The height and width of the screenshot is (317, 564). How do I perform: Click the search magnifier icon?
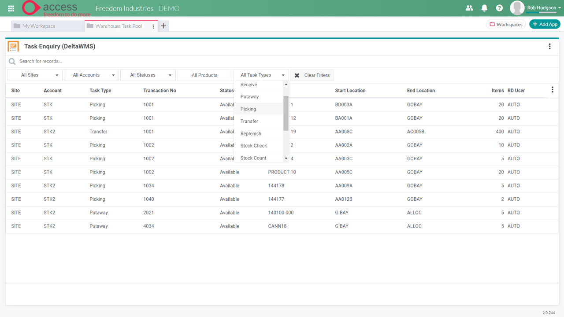point(11,61)
